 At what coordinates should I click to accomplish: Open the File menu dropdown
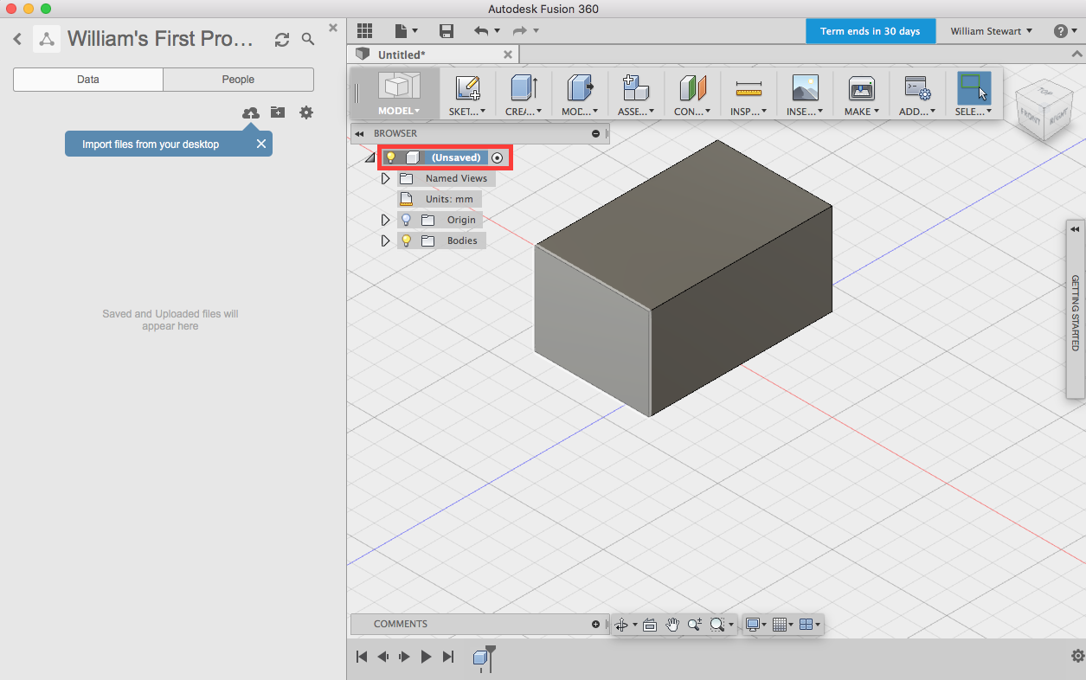(x=406, y=31)
